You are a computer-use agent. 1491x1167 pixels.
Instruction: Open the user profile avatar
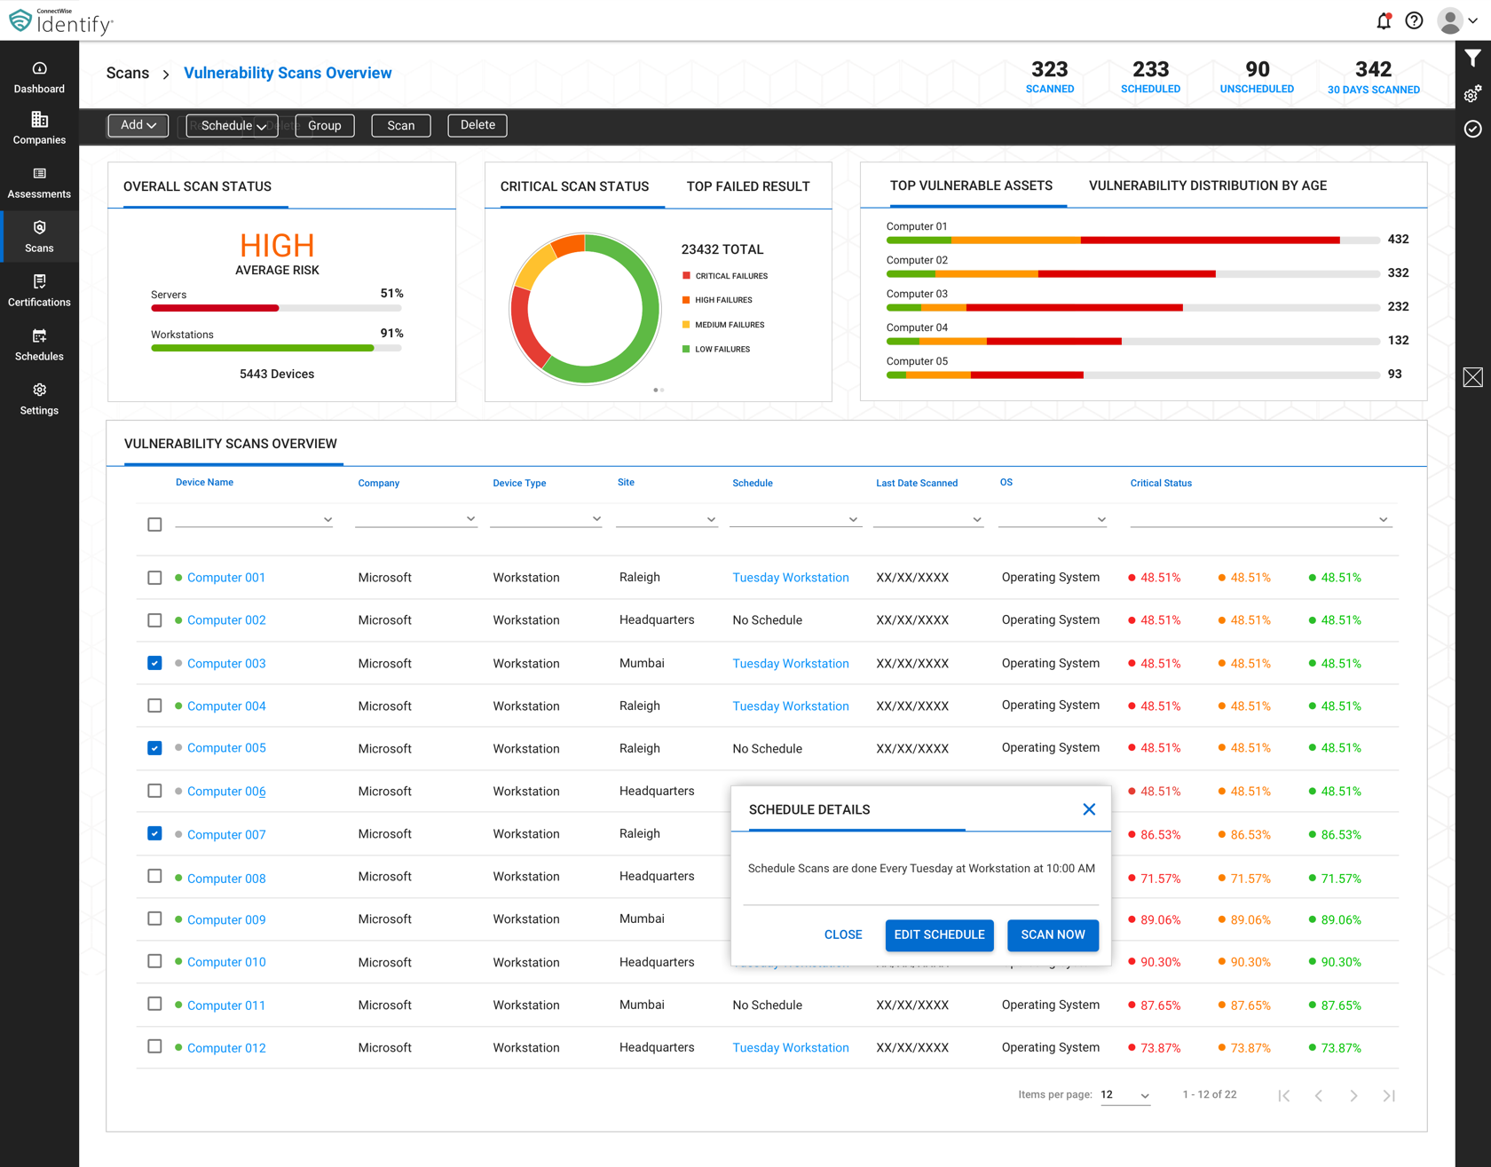[1450, 20]
